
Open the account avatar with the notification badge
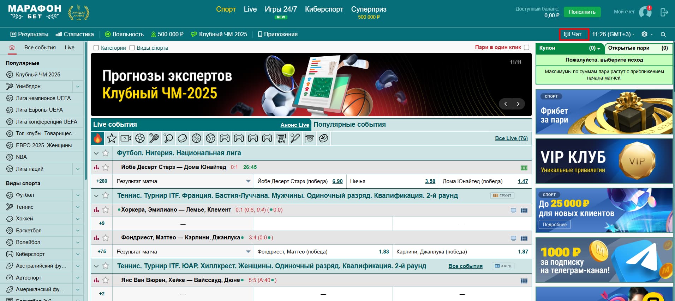(x=645, y=12)
